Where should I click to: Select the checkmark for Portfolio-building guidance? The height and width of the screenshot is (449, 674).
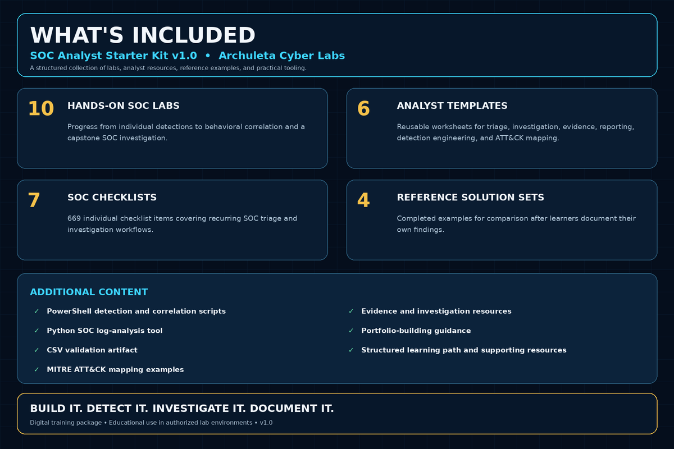351,331
